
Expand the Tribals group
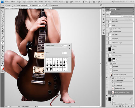tap(109, 46)
